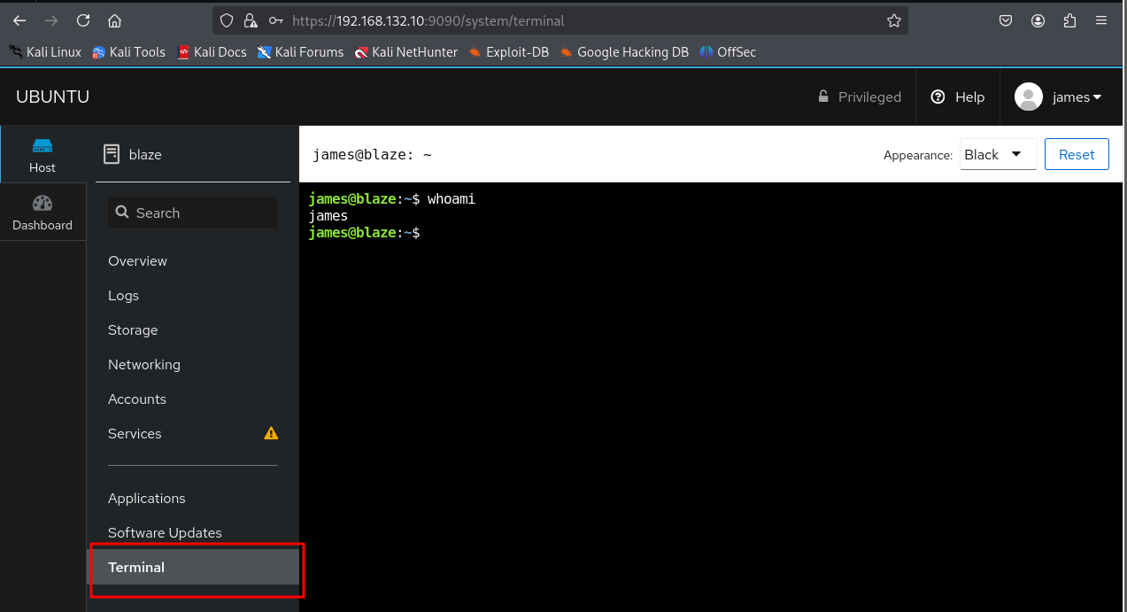Screen dimensions: 1127x612
Task: Open Firefox extensions puzzle icon
Action: [1069, 20]
